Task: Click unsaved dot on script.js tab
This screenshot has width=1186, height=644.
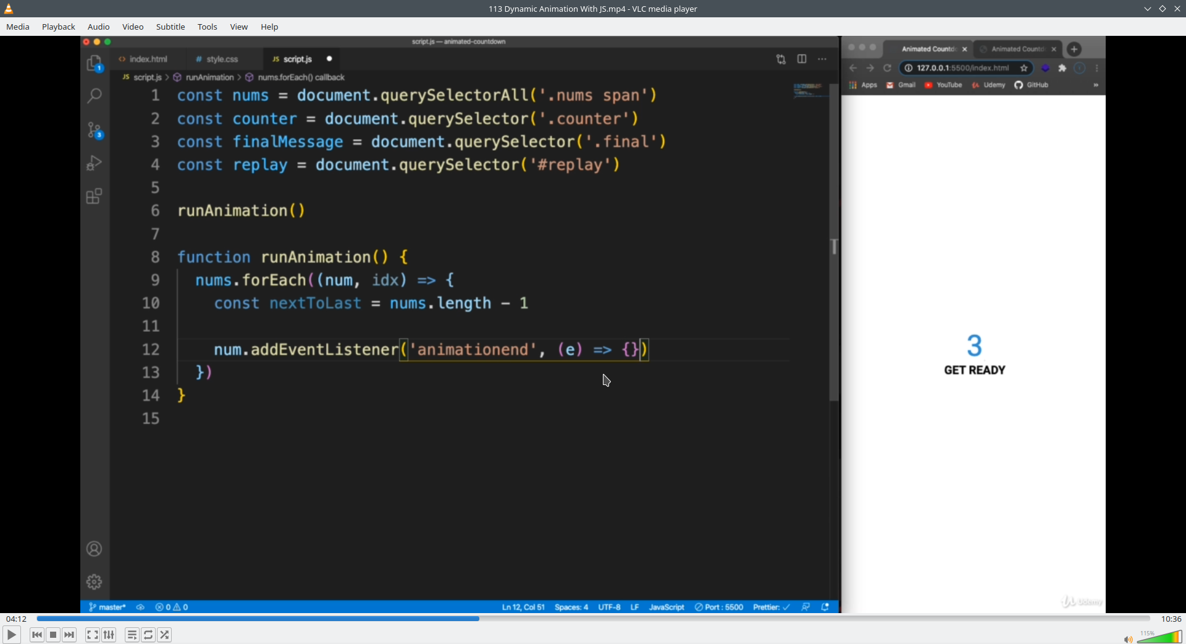Action: tap(329, 59)
